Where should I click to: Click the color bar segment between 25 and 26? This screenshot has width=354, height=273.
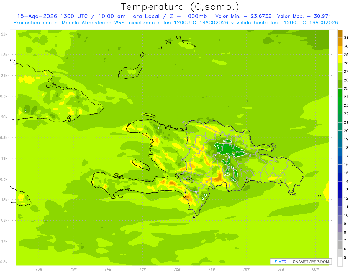point(340,84)
